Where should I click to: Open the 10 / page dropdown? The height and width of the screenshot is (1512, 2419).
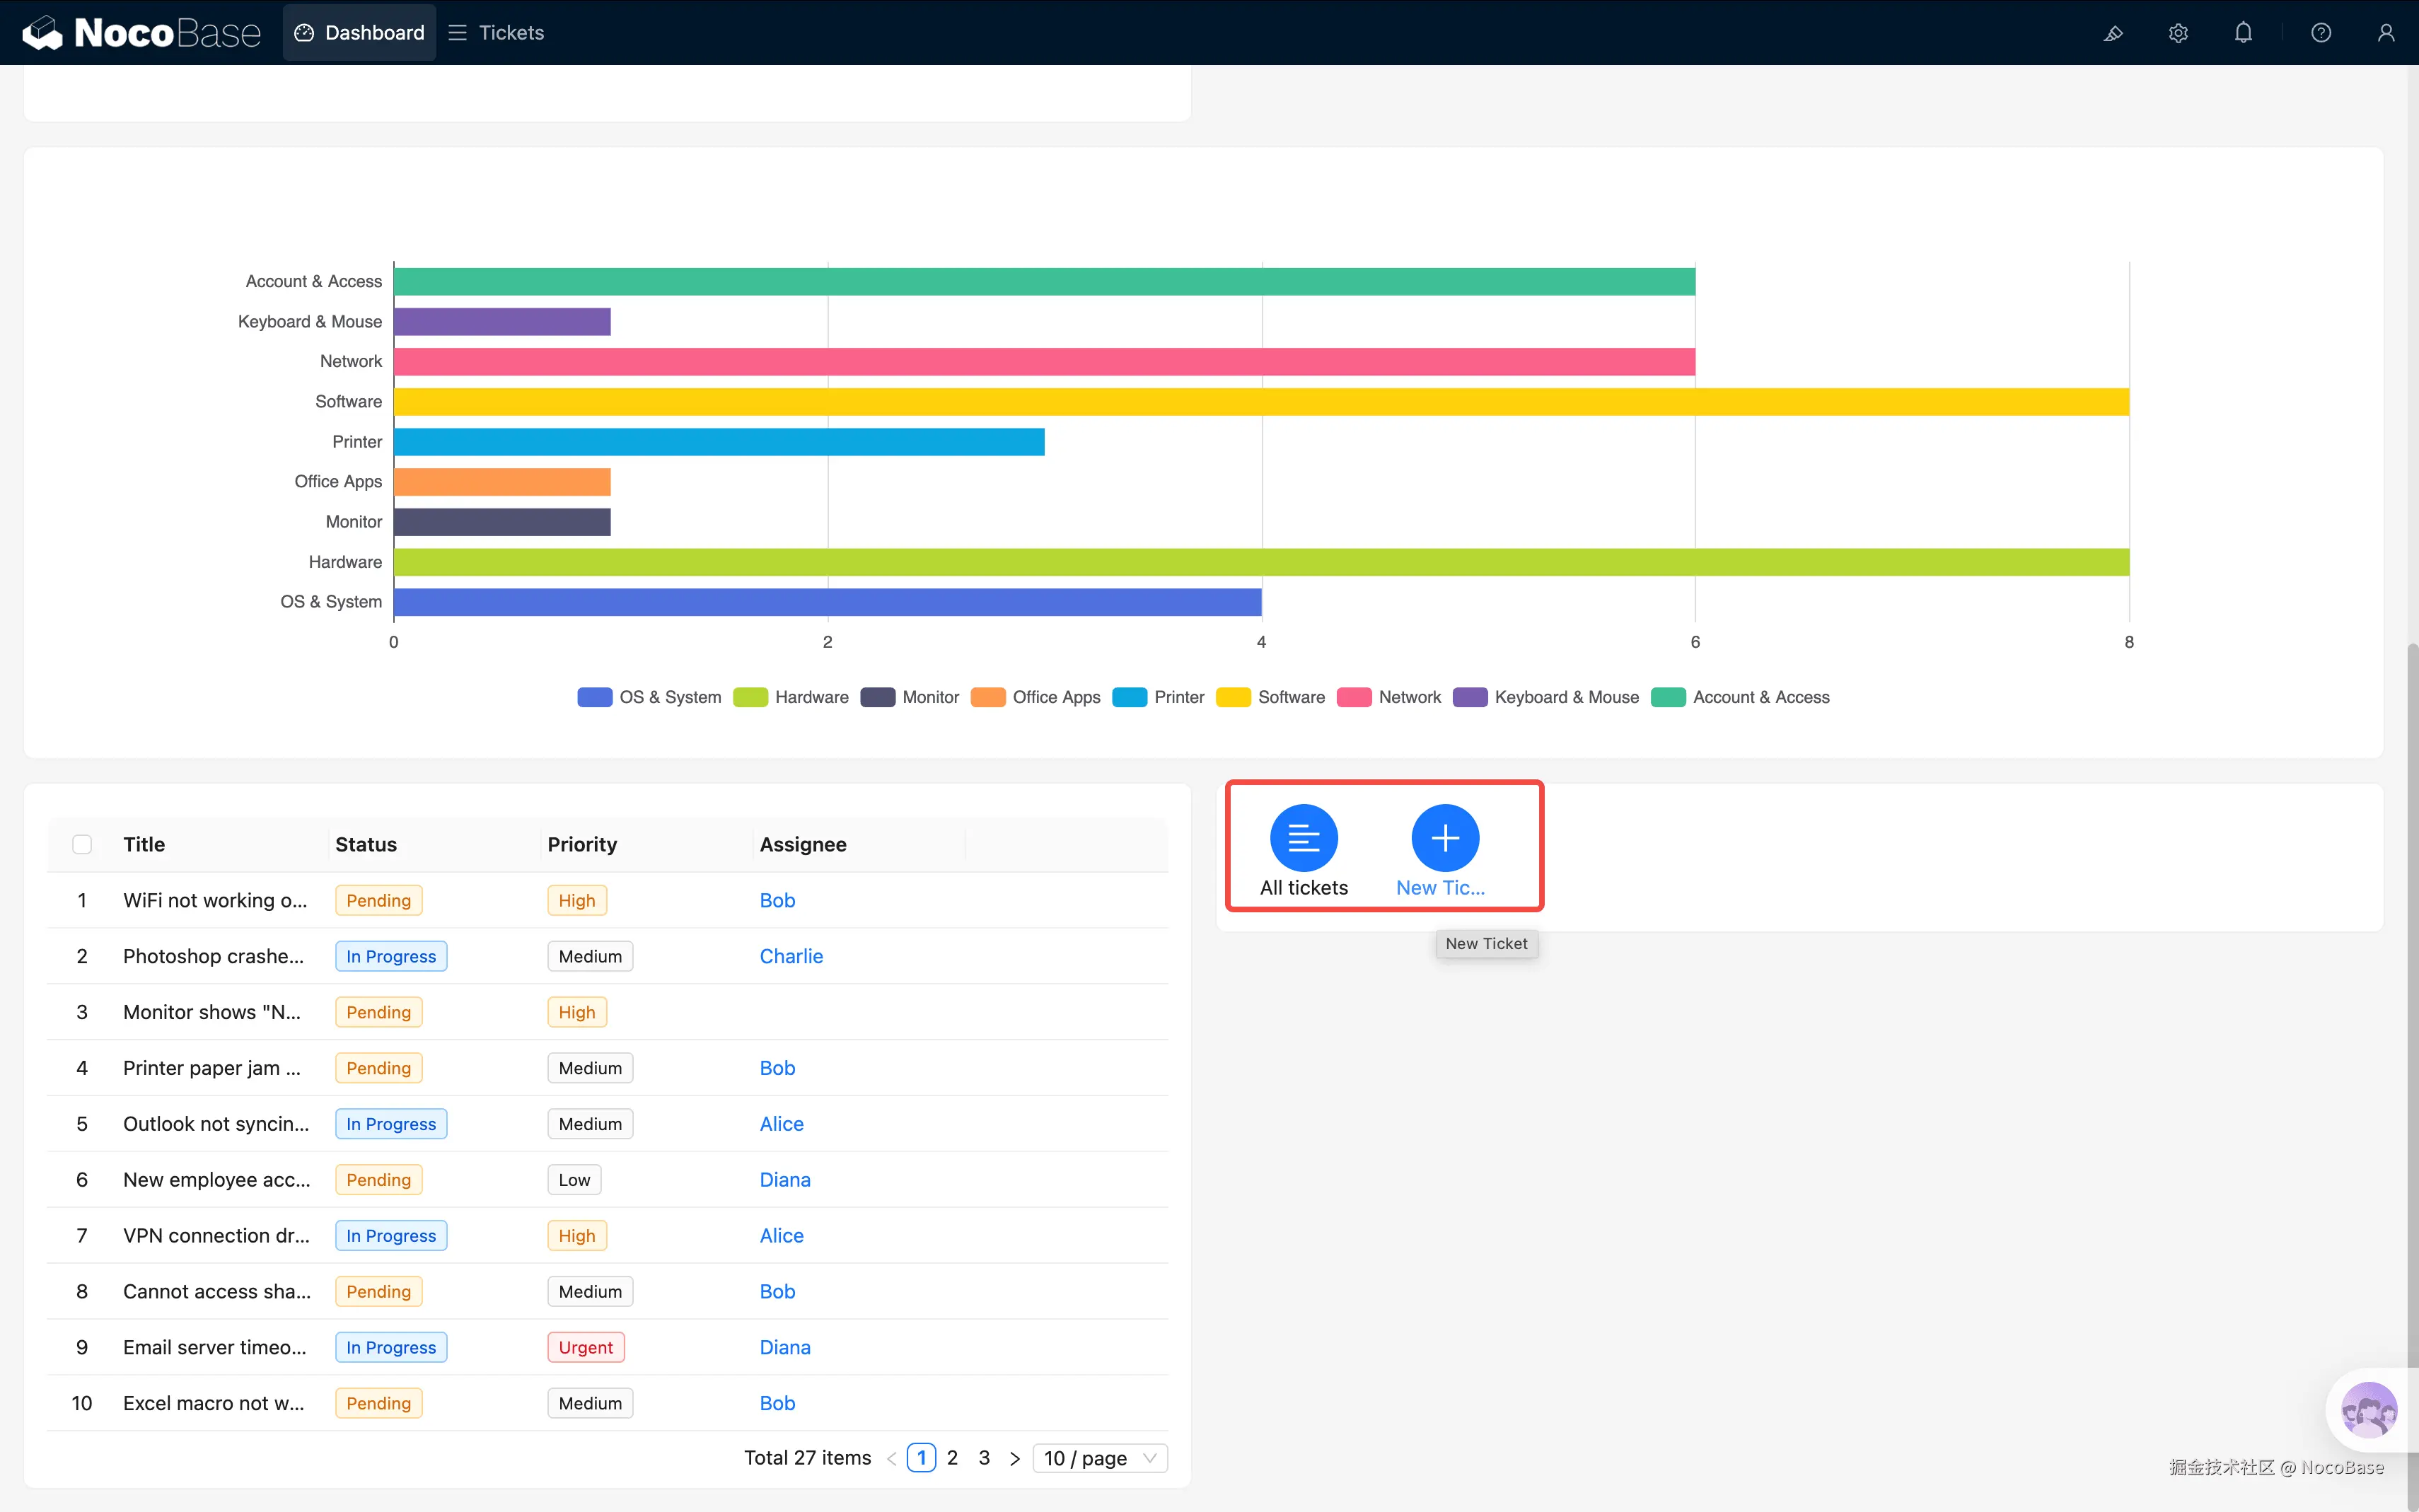coord(1098,1457)
